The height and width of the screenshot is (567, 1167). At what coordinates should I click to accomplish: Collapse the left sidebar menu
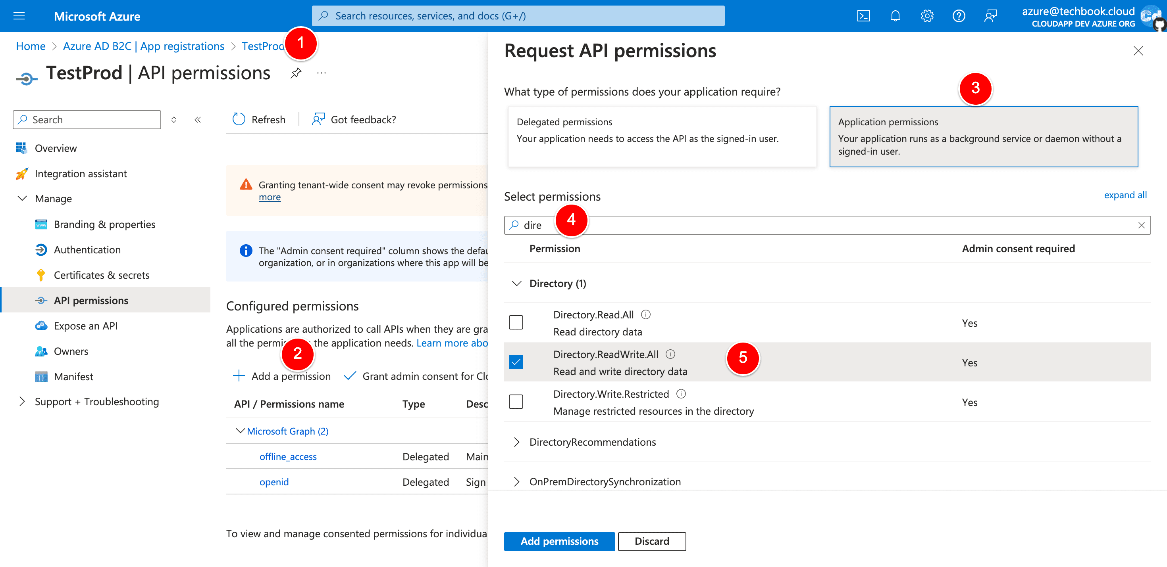click(x=198, y=119)
